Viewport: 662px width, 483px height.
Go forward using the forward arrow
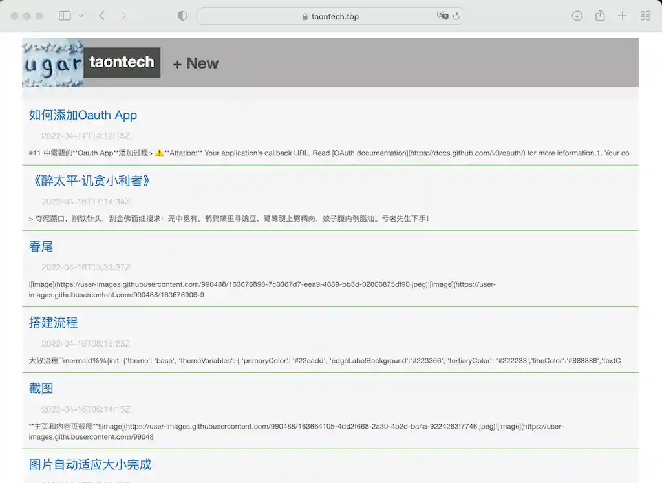[123, 16]
